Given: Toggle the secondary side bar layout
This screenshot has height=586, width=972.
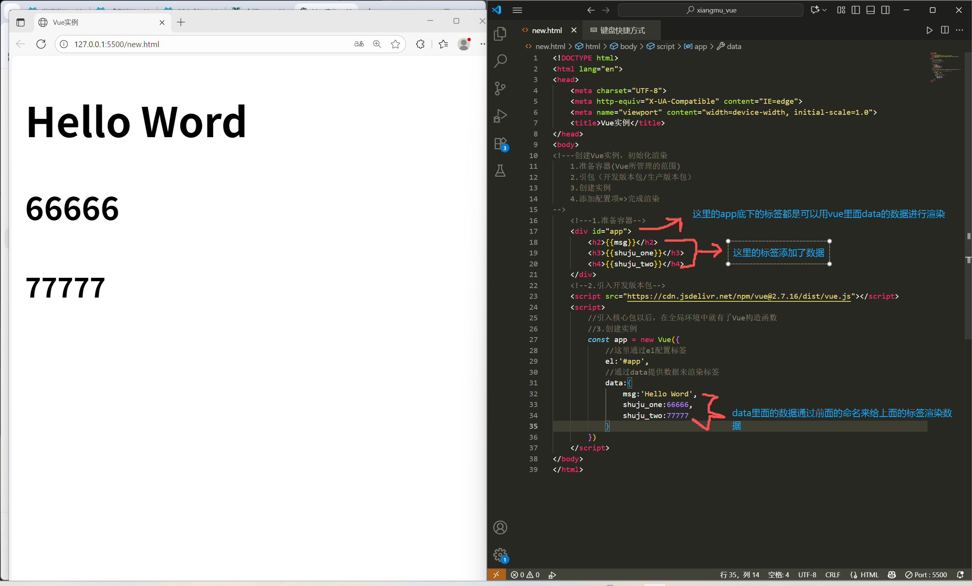Looking at the screenshot, I should click(x=885, y=10).
